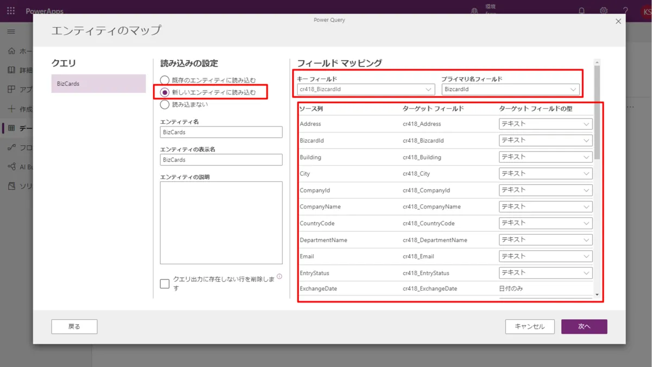This screenshot has height=367, width=652.
Task: Select the Data icon in the left sidebar
Action: click(11, 129)
